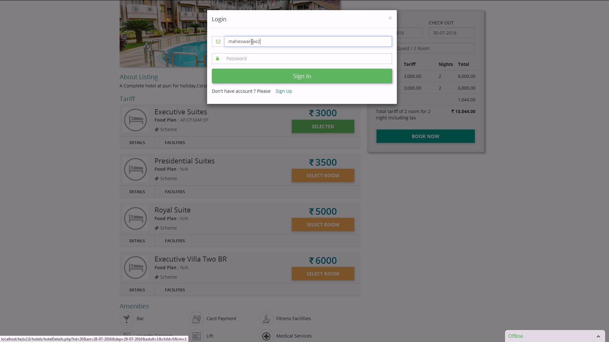Focus the Password input field
Viewport: 609px width, 342px height.
pyautogui.click(x=308, y=59)
